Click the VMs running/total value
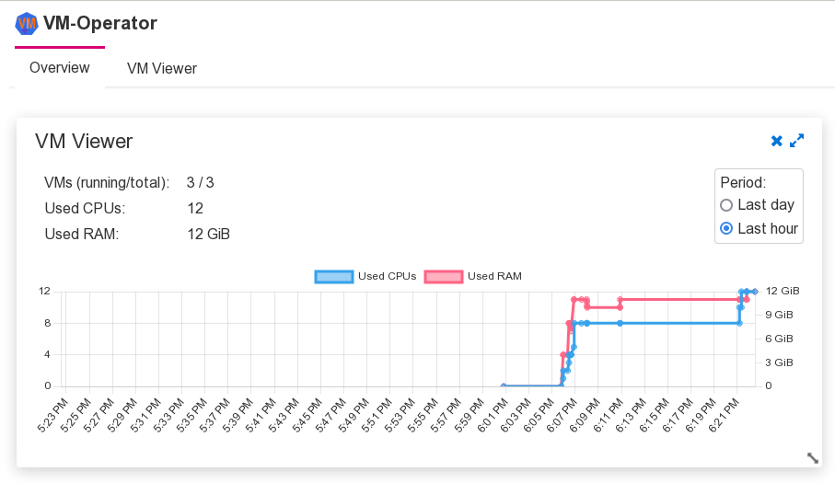835x483 pixels. pos(200,182)
